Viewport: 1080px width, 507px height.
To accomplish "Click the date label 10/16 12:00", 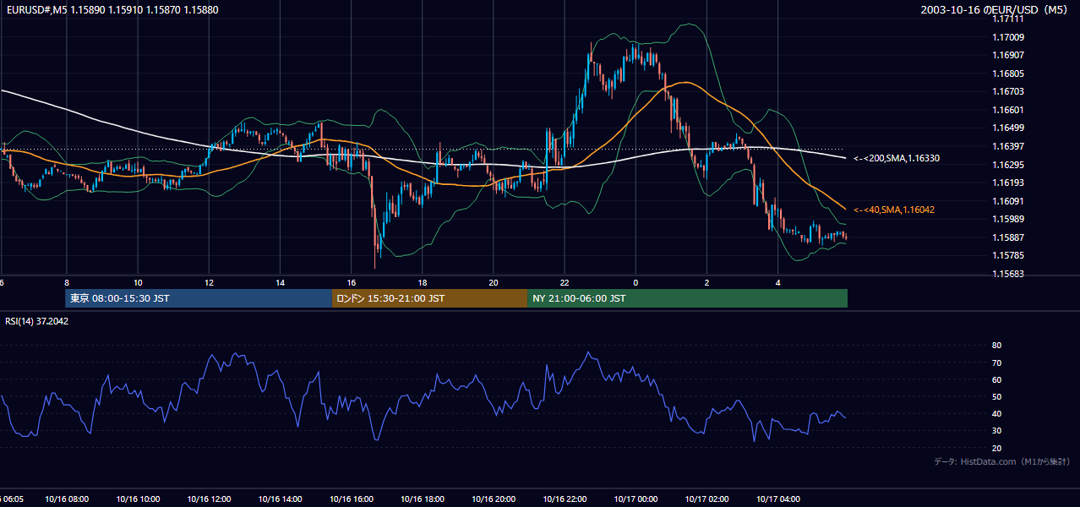I will tap(209, 499).
